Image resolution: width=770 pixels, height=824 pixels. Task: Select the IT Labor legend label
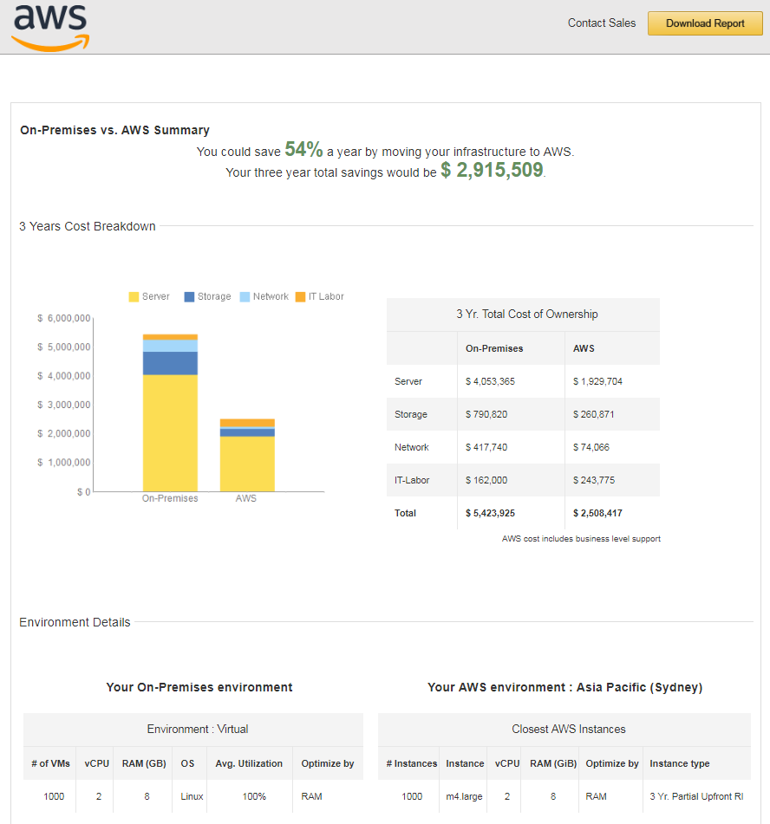point(326,296)
